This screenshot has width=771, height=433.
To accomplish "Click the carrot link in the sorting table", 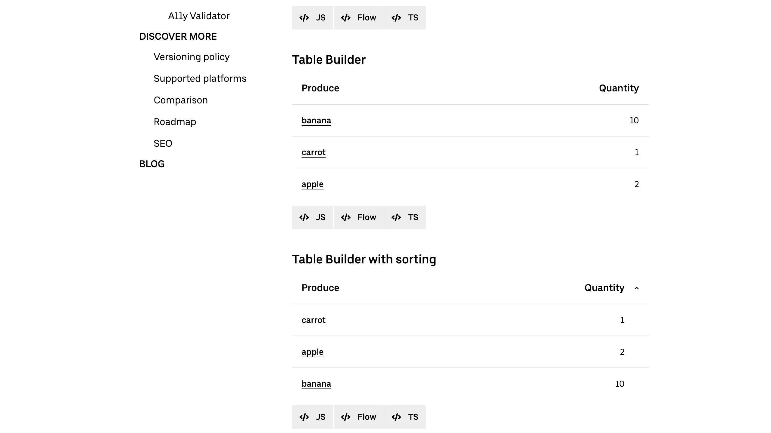I will pos(313,320).
